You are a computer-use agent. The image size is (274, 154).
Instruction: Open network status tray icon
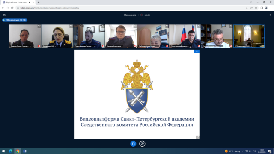tap(247, 151)
